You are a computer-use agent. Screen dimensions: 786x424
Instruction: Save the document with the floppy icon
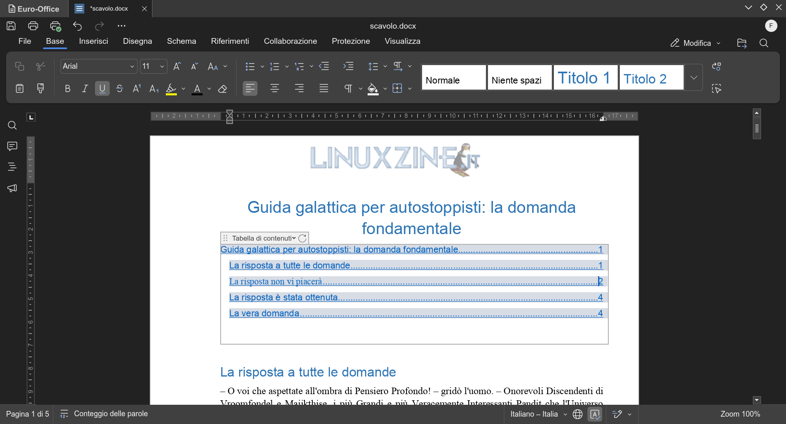click(x=11, y=26)
